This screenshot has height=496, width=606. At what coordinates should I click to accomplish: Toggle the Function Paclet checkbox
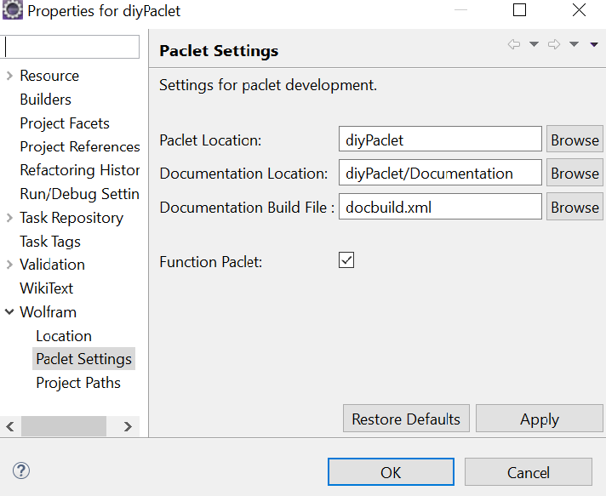[x=346, y=260]
